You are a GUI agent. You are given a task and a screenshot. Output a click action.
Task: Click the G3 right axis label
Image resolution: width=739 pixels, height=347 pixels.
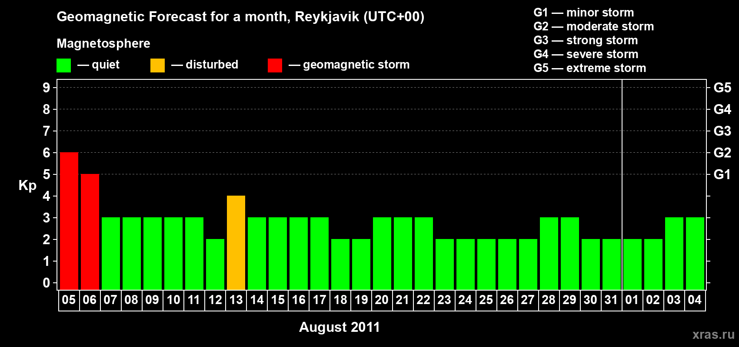[722, 131]
